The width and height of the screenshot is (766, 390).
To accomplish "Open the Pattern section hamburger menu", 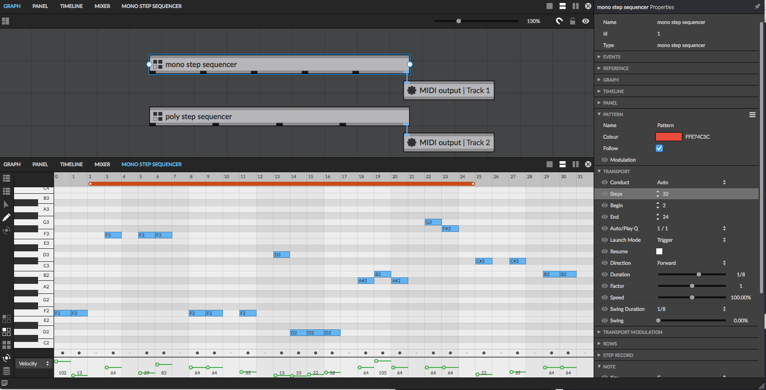I will click(752, 115).
